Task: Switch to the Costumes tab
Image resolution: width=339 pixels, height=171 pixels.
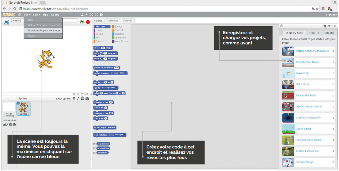Action: tap(112, 21)
